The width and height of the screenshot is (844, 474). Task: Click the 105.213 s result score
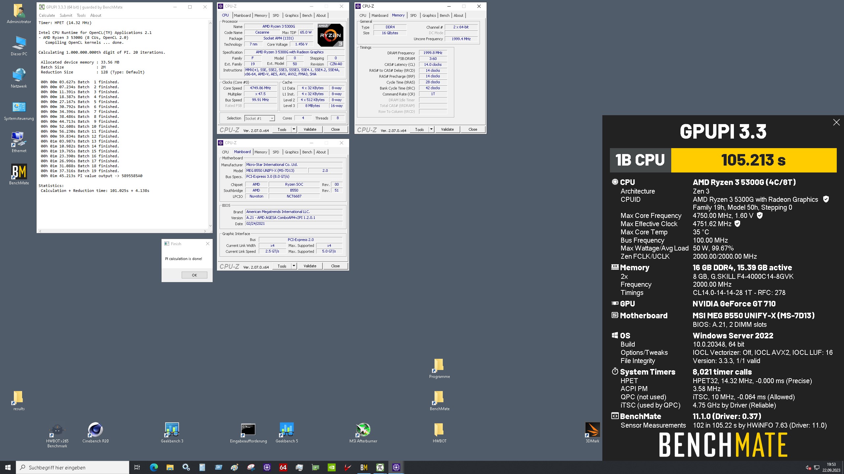[x=753, y=160]
